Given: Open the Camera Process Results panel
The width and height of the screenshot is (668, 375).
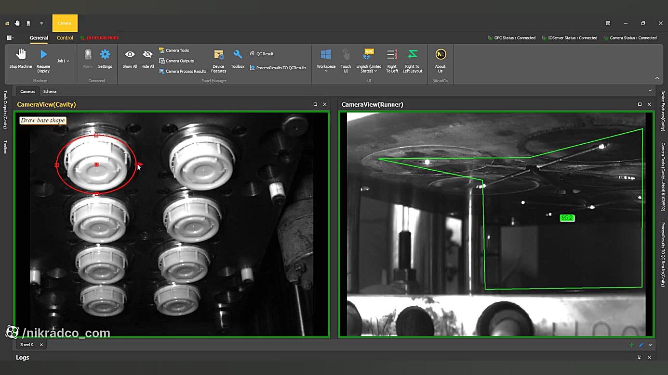Looking at the screenshot, I should [x=183, y=71].
